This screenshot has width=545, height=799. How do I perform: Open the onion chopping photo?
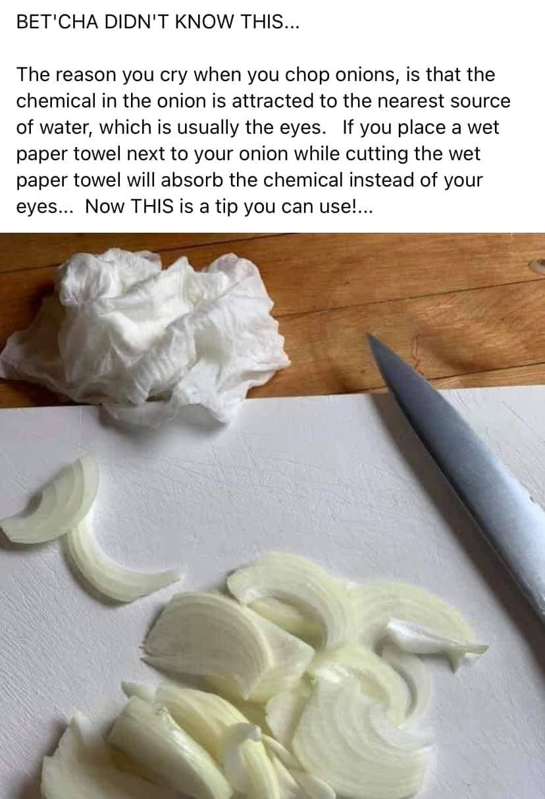[272, 516]
